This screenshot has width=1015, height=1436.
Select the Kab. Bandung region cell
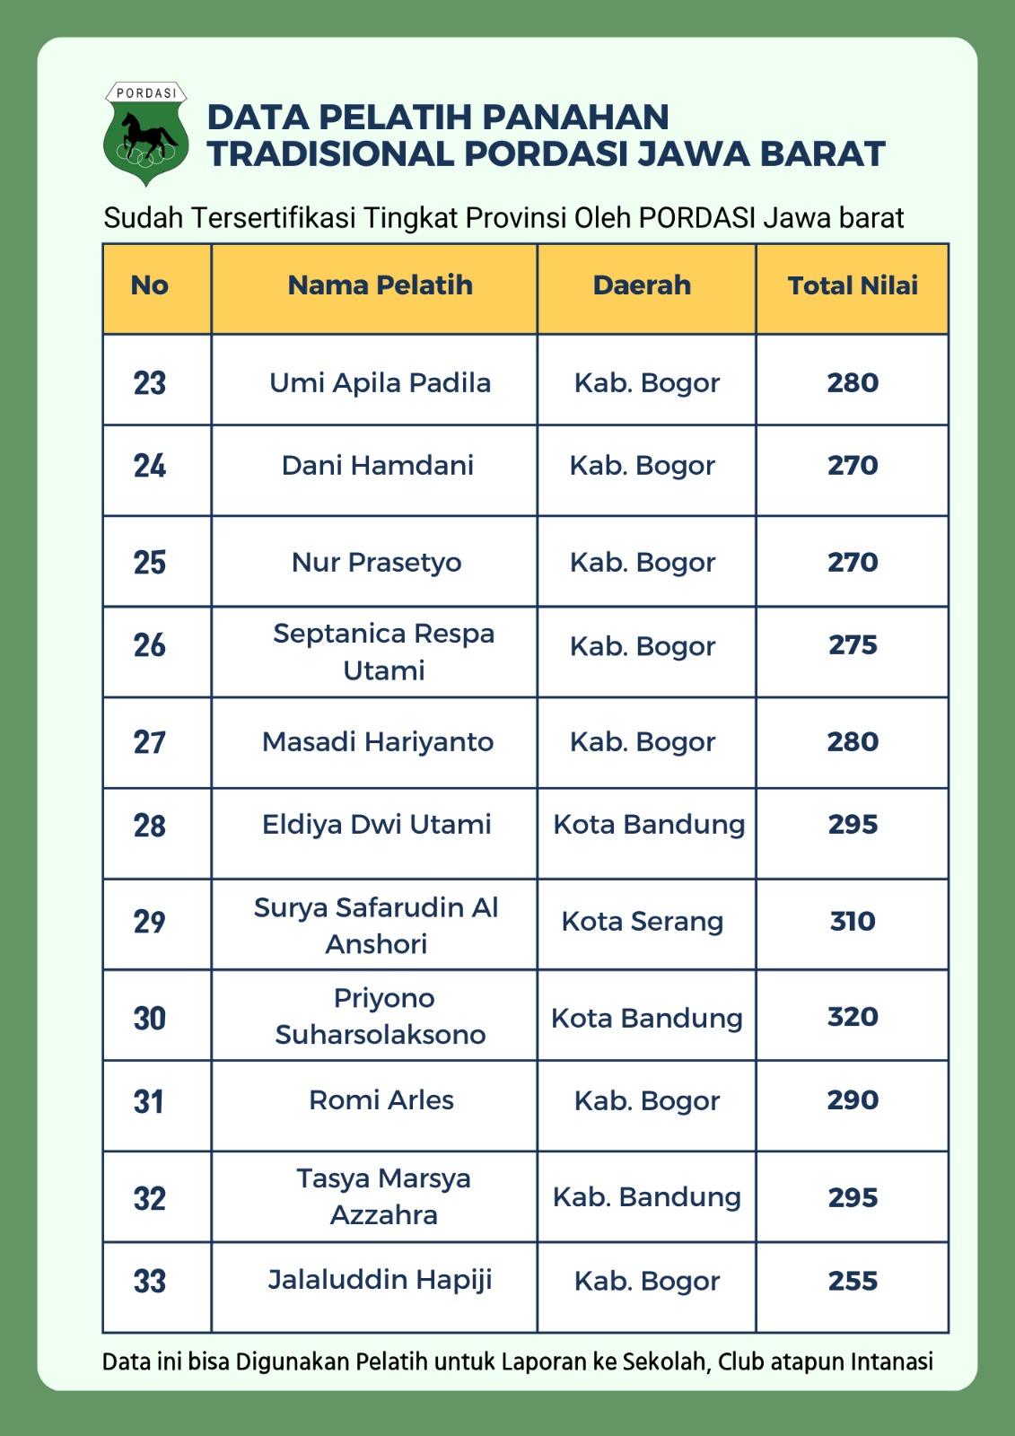point(646,1197)
